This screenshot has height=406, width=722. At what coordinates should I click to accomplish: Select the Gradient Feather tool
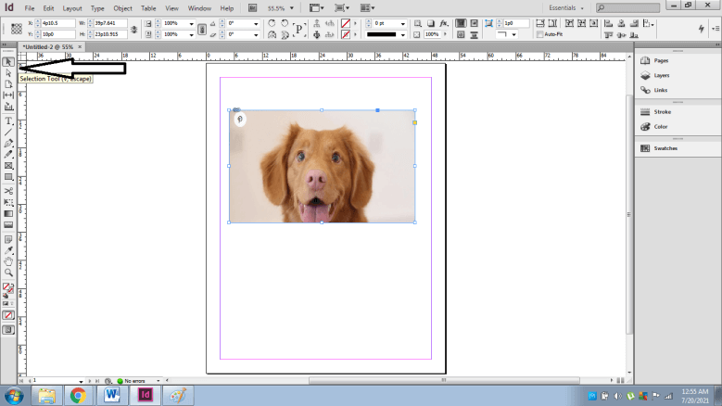[8, 224]
